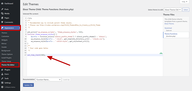This screenshot has height=91, width=192.
Task: Open Menus submenu item
Action: [4, 43]
